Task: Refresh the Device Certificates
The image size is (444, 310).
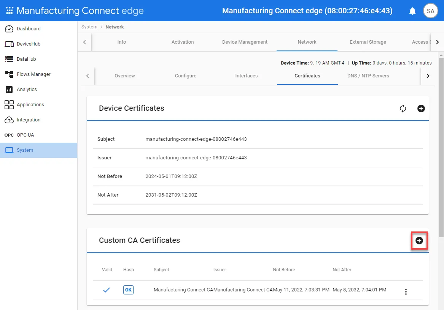Action: (x=403, y=109)
